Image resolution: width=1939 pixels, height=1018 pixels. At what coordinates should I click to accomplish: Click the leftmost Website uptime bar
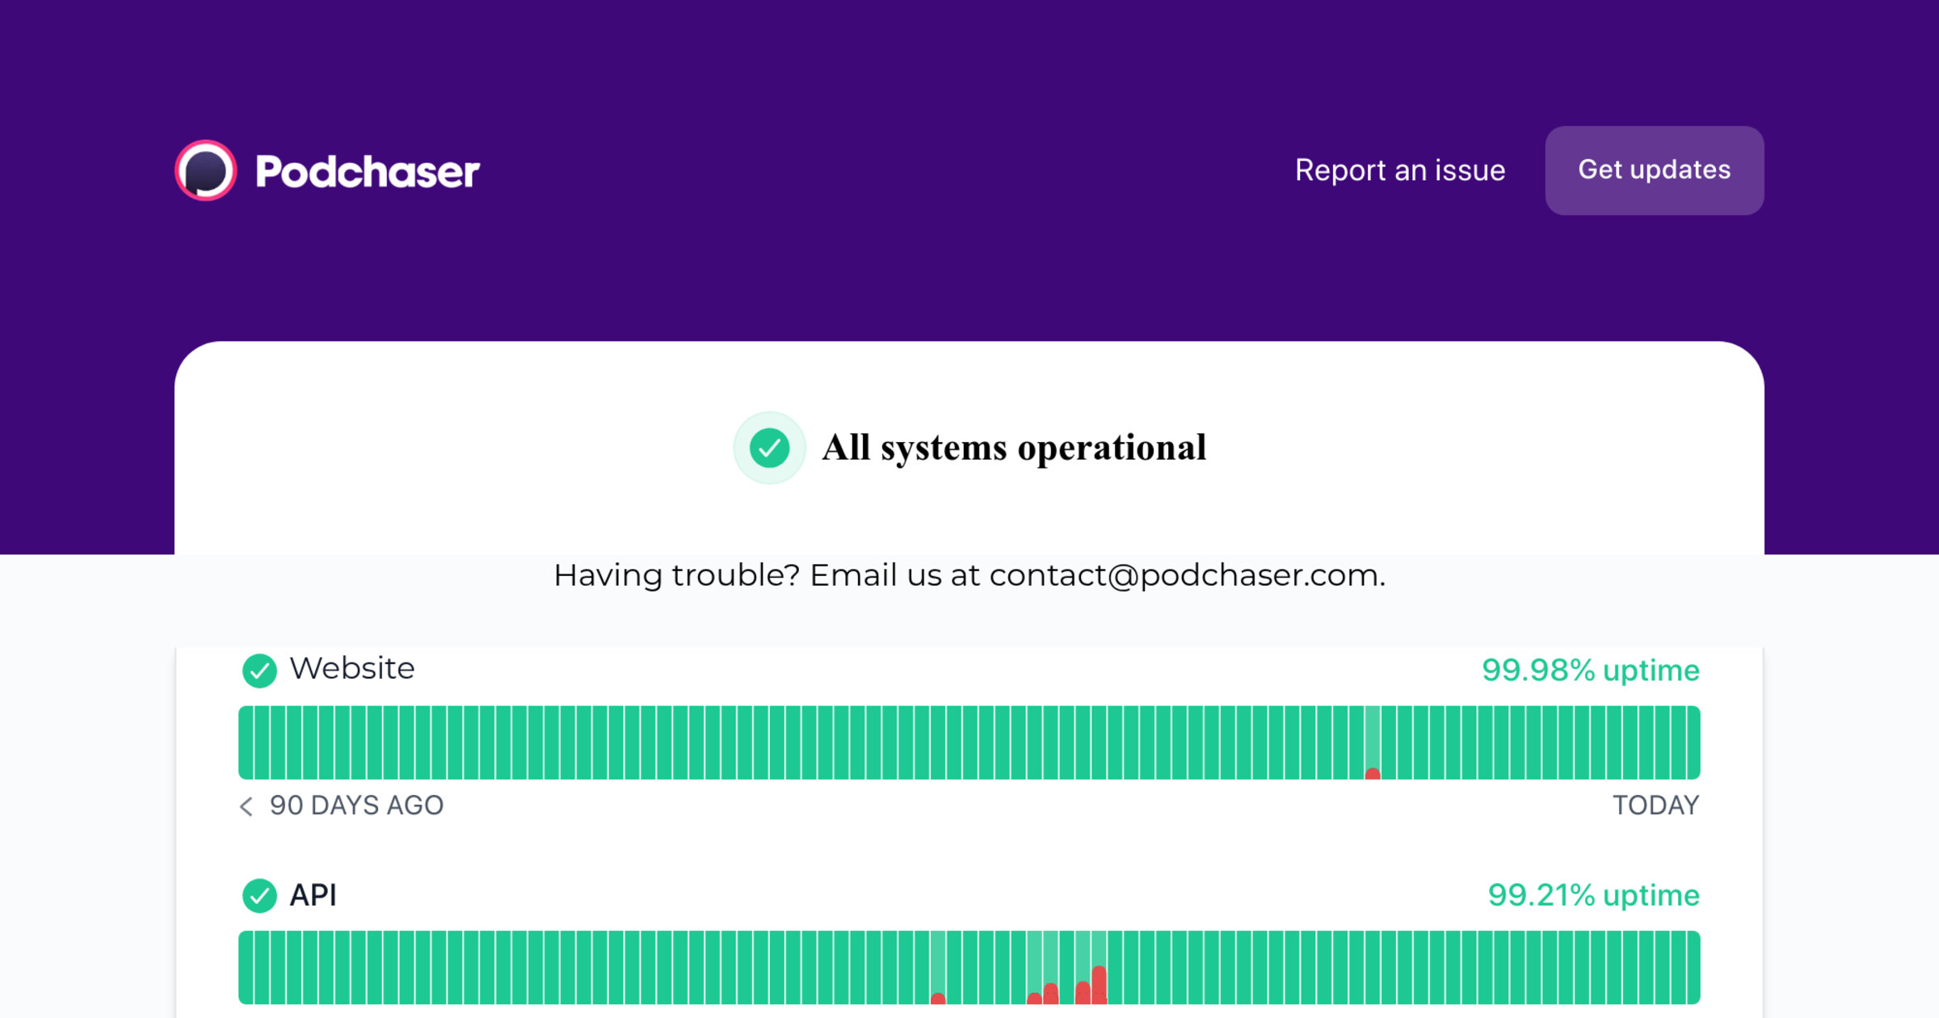point(246,742)
